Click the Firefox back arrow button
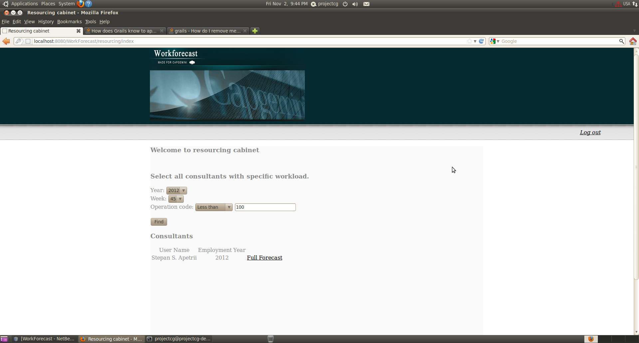This screenshot has width=639, height=343. click(6, 41)
